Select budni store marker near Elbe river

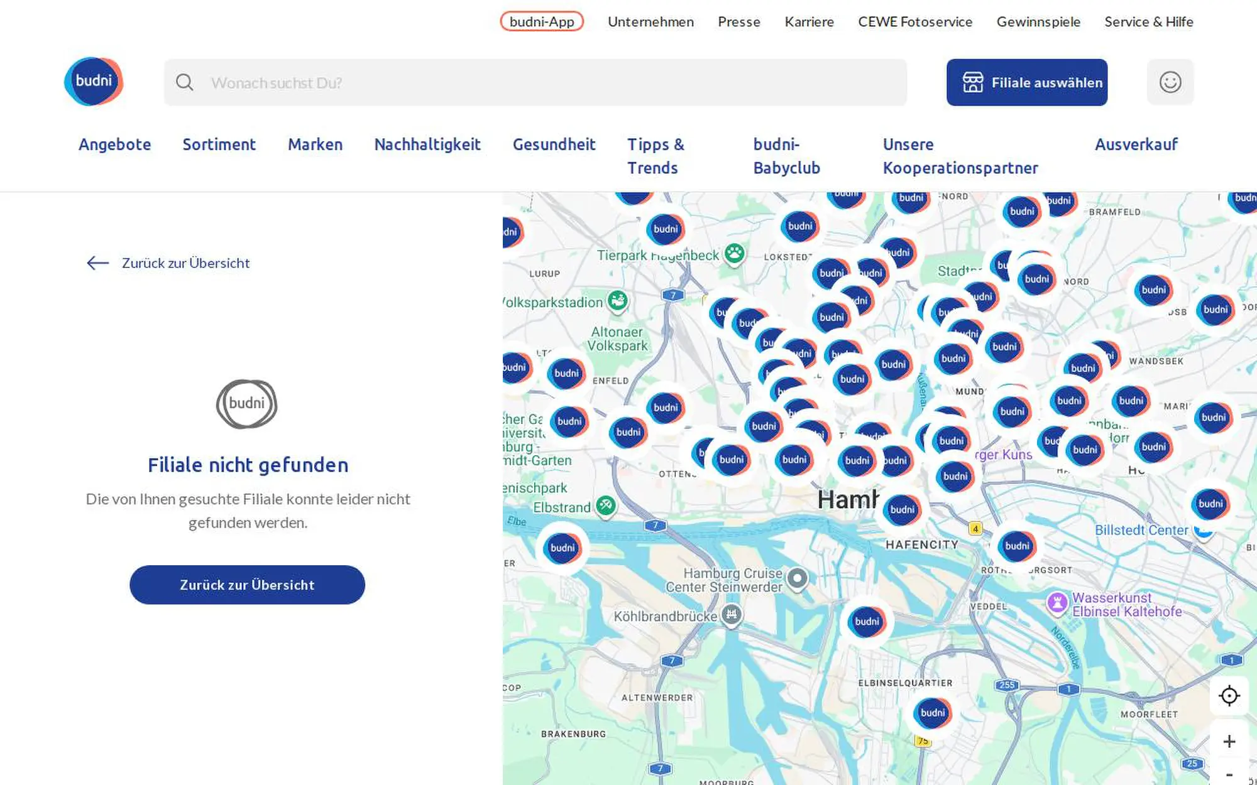563,548
